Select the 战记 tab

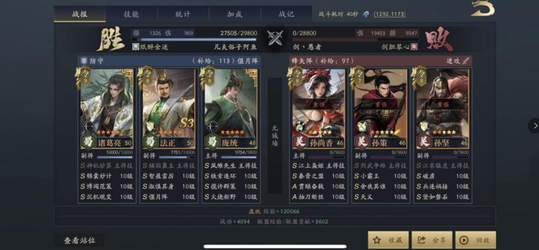[286, 14]
